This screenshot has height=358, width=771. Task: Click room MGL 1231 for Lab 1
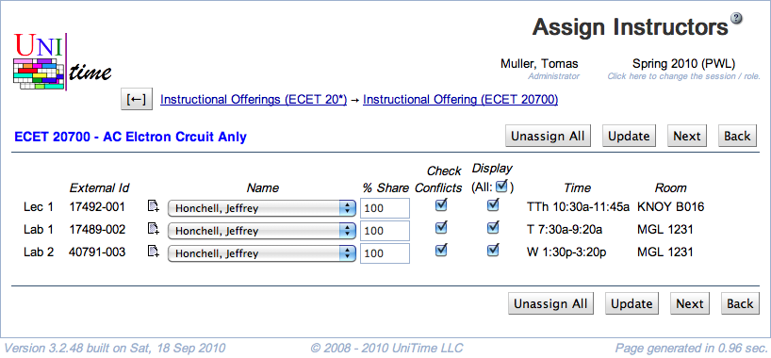point(665,230)
